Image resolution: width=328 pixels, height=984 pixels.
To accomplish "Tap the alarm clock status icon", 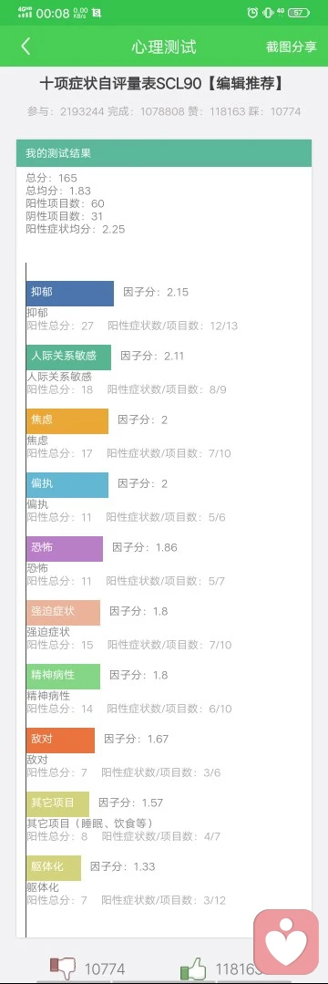I will click(252, 12).
